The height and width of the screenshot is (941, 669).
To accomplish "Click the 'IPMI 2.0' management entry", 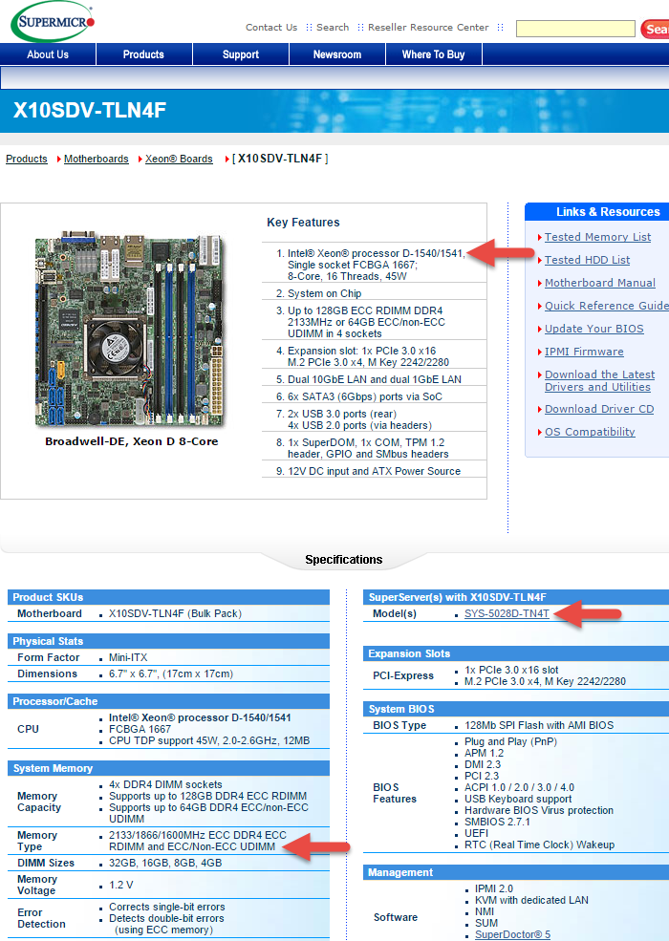I will coord(494,888).
